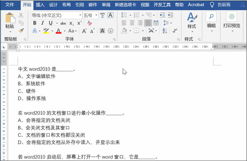
Task: Toggle strikethrough formatting
Action: [63, 23]
